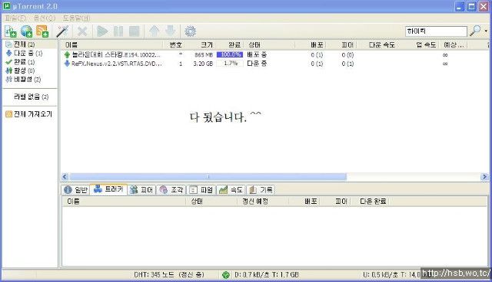
Task: Select 완료 (1) category
Action: tap(21, 62)
